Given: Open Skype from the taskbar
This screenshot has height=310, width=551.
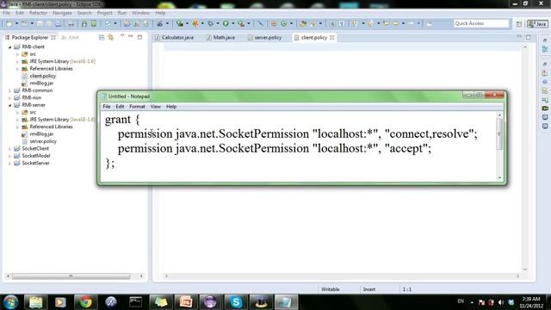Looking at the screenshot, I should (x=236, y=302).
